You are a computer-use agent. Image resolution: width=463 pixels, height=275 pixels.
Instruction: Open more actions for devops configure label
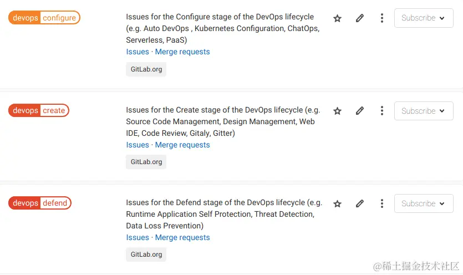pyautogui.click(x=382, y=18)
